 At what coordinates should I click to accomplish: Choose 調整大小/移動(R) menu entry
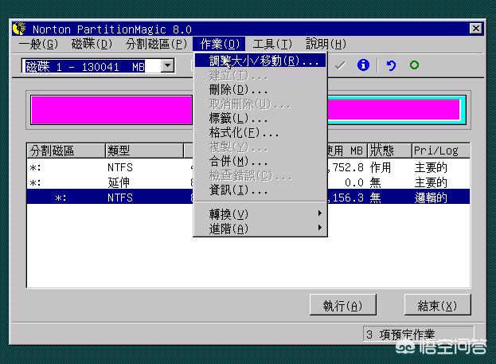click(x=260, y=61)
